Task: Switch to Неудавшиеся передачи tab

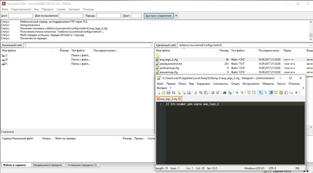Action: [x=48, y=165]
